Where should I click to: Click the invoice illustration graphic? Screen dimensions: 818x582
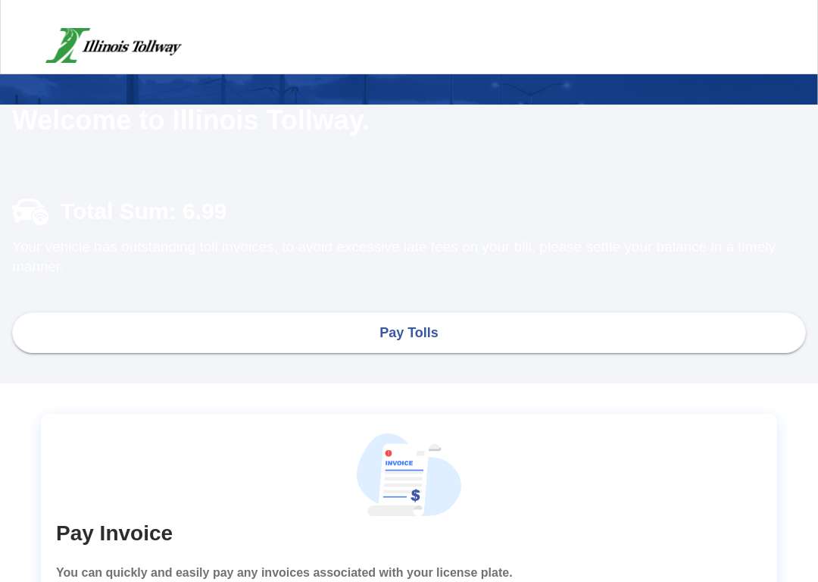408,474
